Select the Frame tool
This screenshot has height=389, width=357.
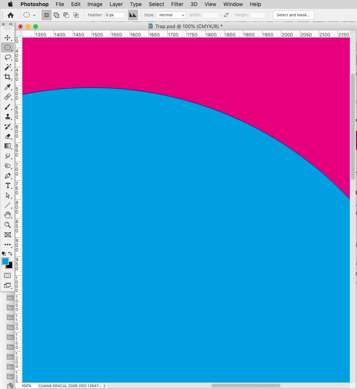tap(8, 235)
